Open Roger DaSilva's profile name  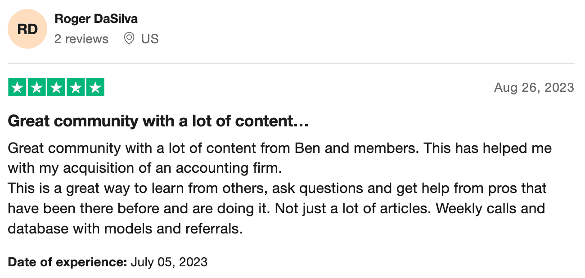coord(96,19)
